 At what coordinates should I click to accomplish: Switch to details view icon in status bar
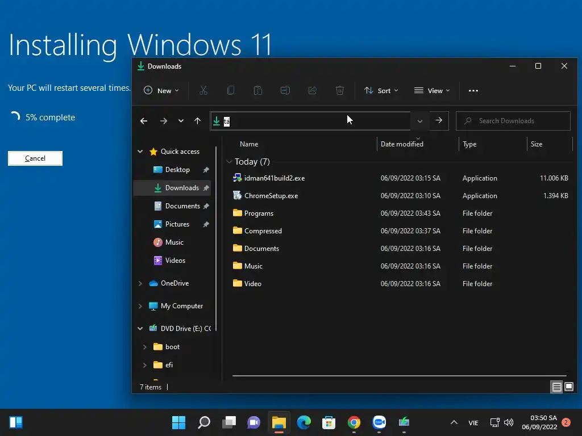(x=557, y=387)
